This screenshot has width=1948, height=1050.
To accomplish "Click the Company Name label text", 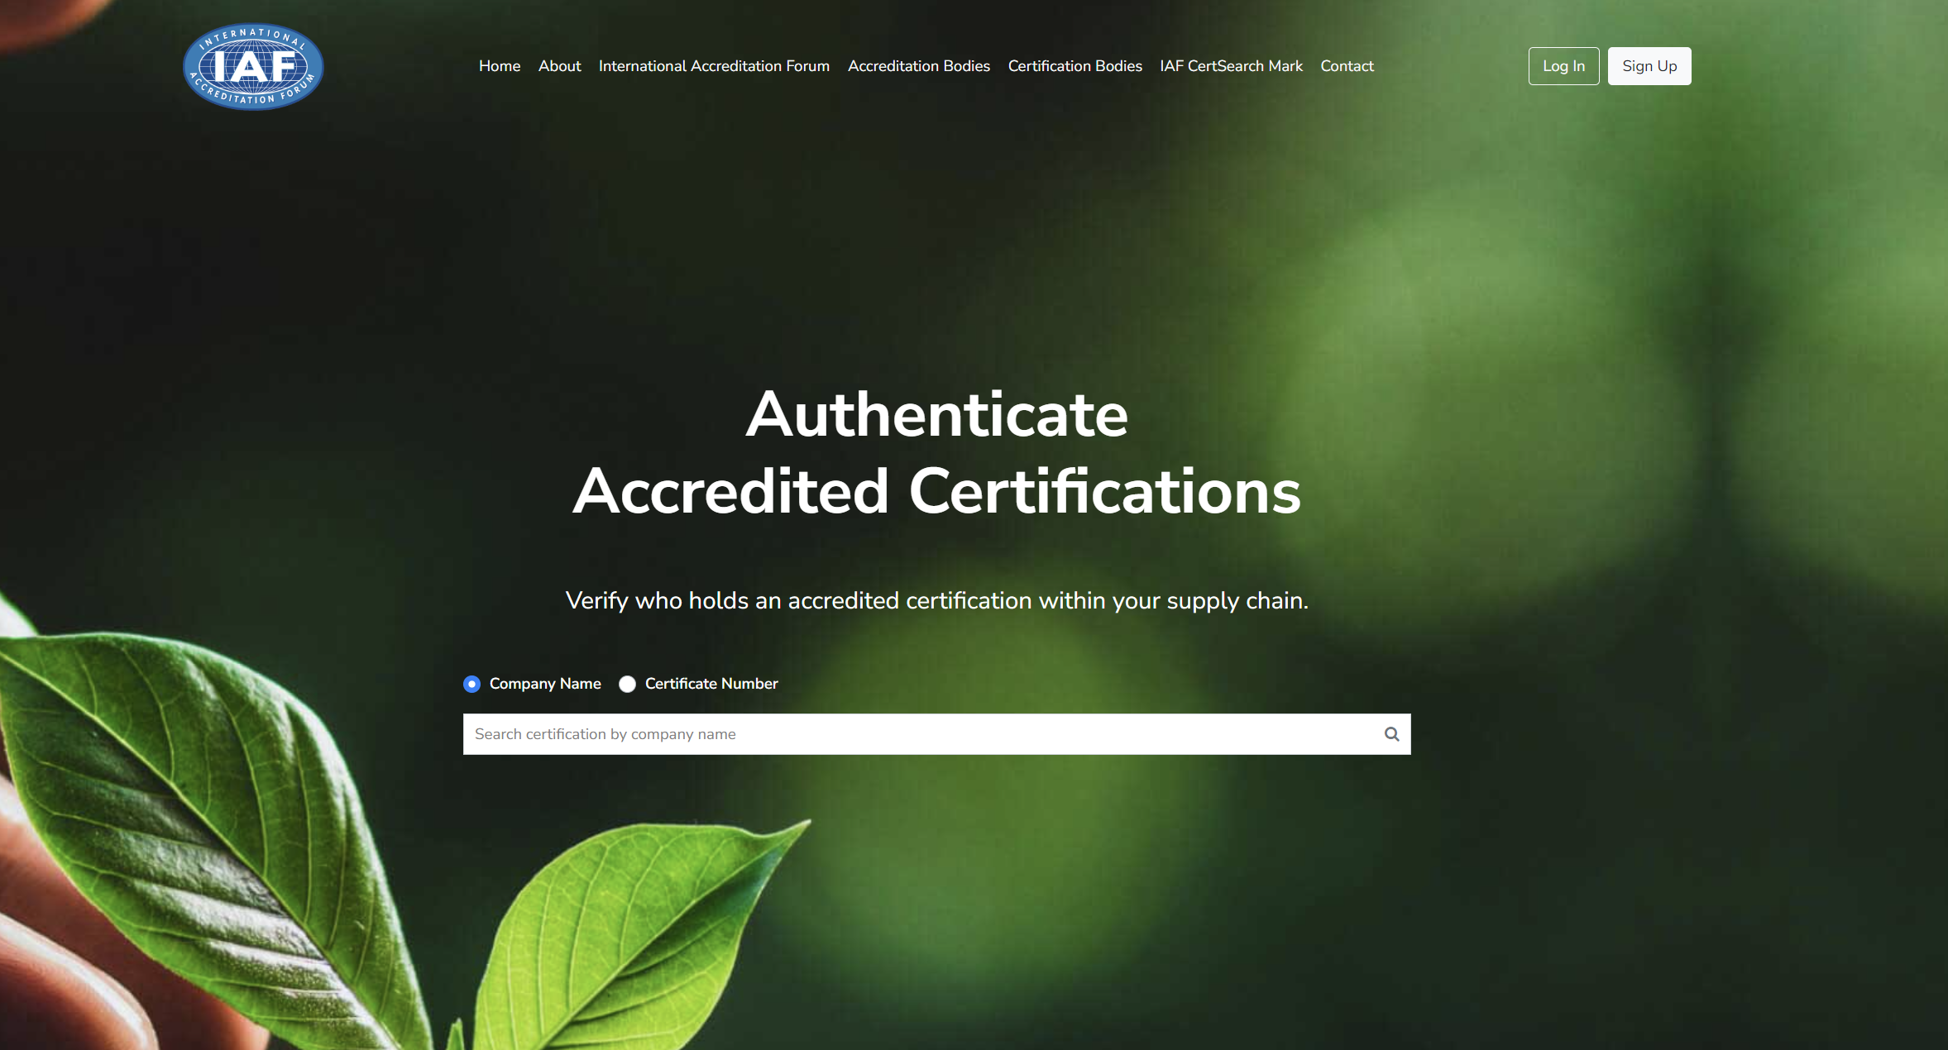I will pos(545,684).
